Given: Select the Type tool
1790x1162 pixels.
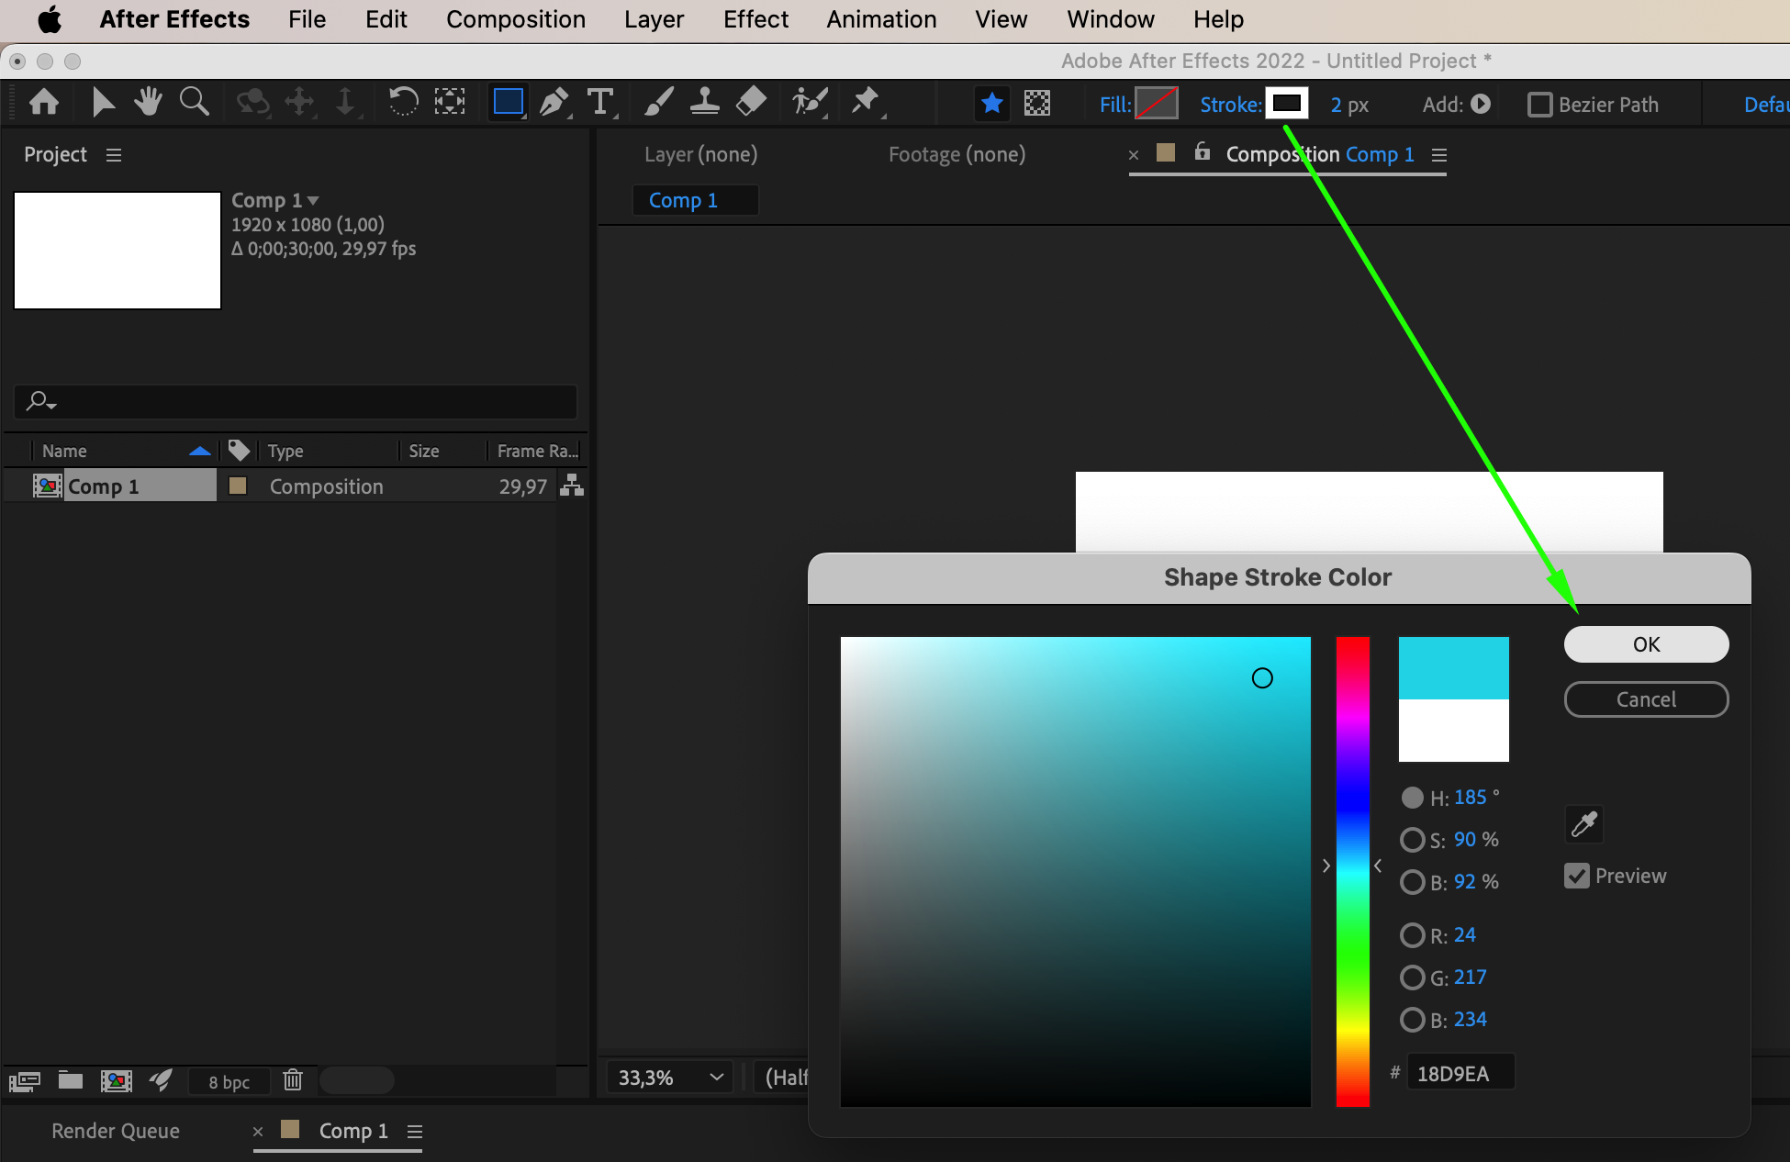Looking at the screenshot, I should (x=600, y=102).
